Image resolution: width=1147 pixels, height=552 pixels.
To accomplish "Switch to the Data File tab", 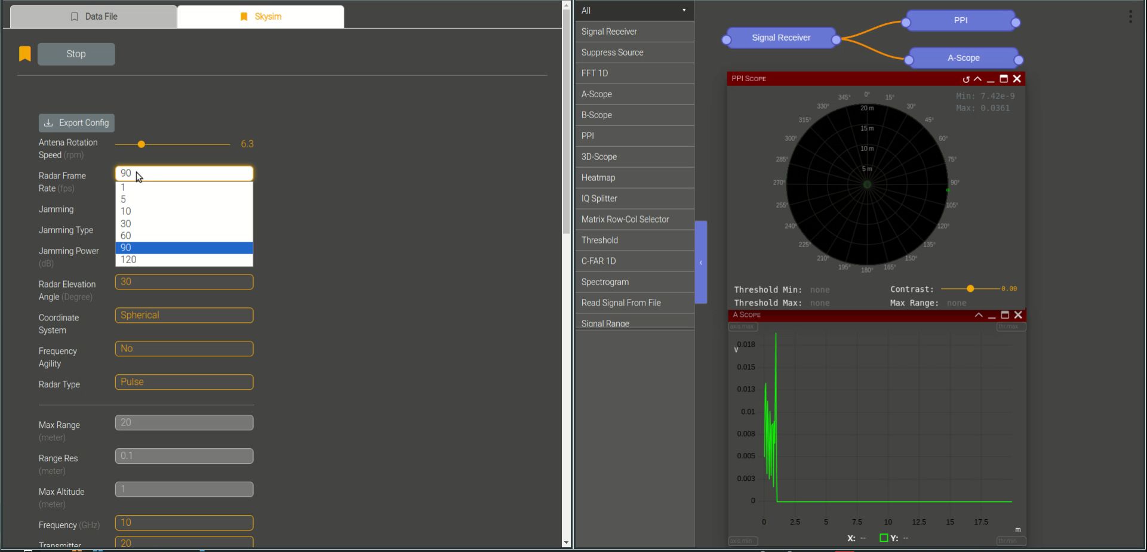I will tap(94, 17).
